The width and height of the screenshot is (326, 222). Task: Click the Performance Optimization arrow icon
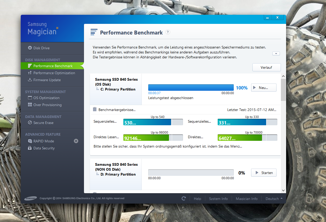point(30,73)
